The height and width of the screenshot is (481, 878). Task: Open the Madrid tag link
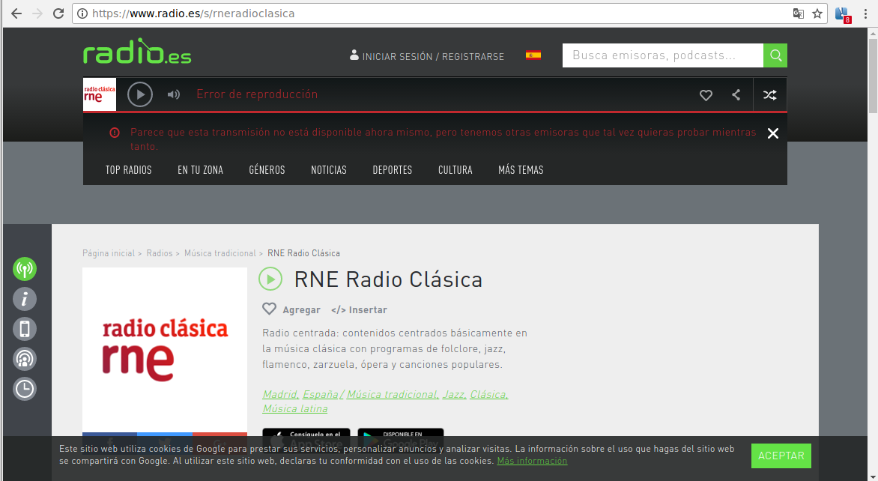click(280, 395)
